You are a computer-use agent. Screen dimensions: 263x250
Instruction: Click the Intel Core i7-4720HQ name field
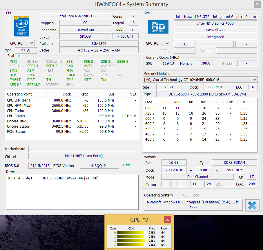click(x=75, y=16)
